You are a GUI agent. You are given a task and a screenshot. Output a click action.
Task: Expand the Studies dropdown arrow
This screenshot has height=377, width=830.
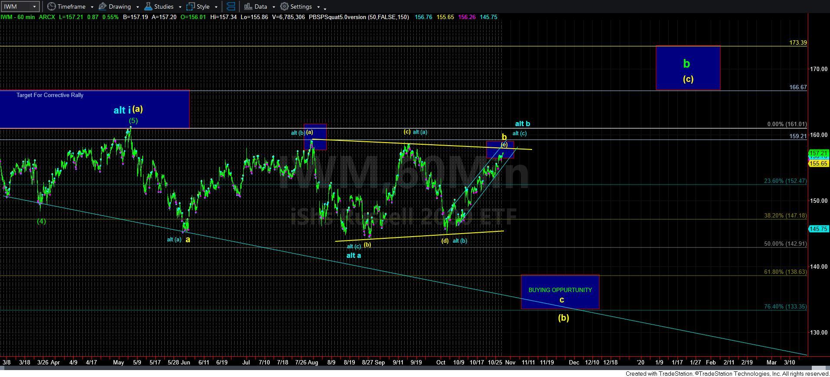coord(180,7)
